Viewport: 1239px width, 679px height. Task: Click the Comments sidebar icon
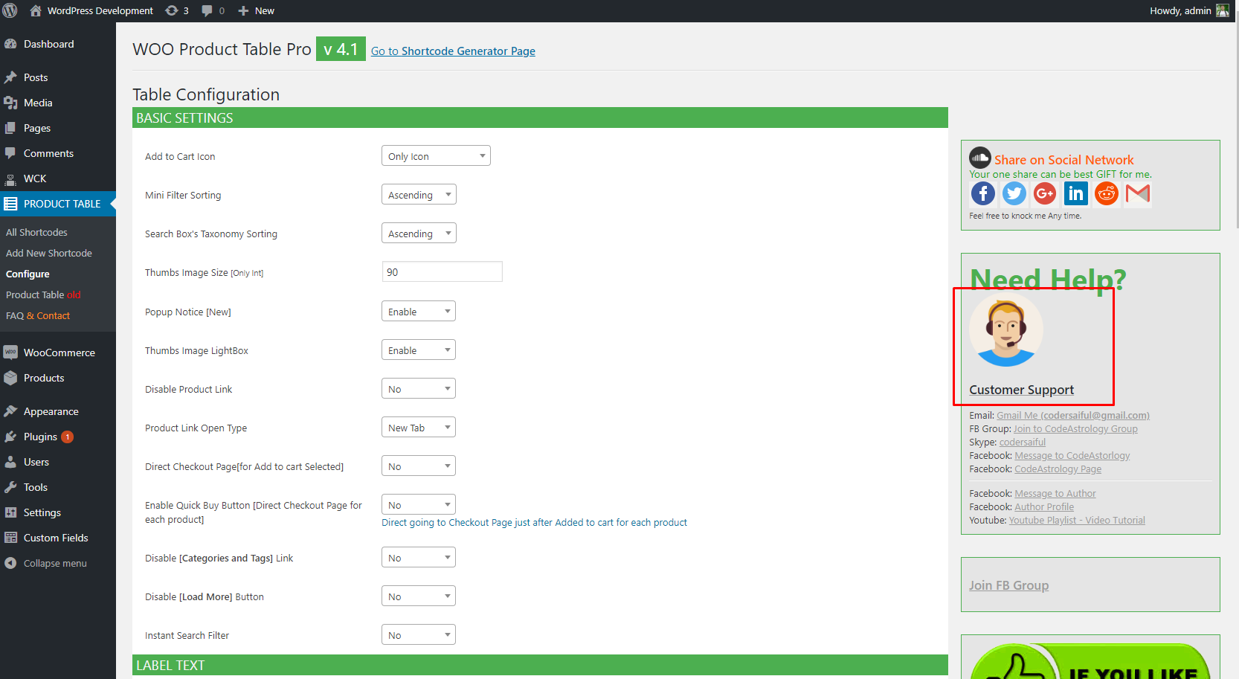pyautogui.click(x=10, y=153)
